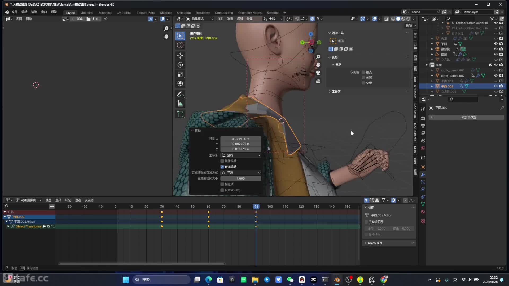Screen dimensions: 509x286
Task: Open transform orientation 全局 dropdown in header
Action: point(273,19)
